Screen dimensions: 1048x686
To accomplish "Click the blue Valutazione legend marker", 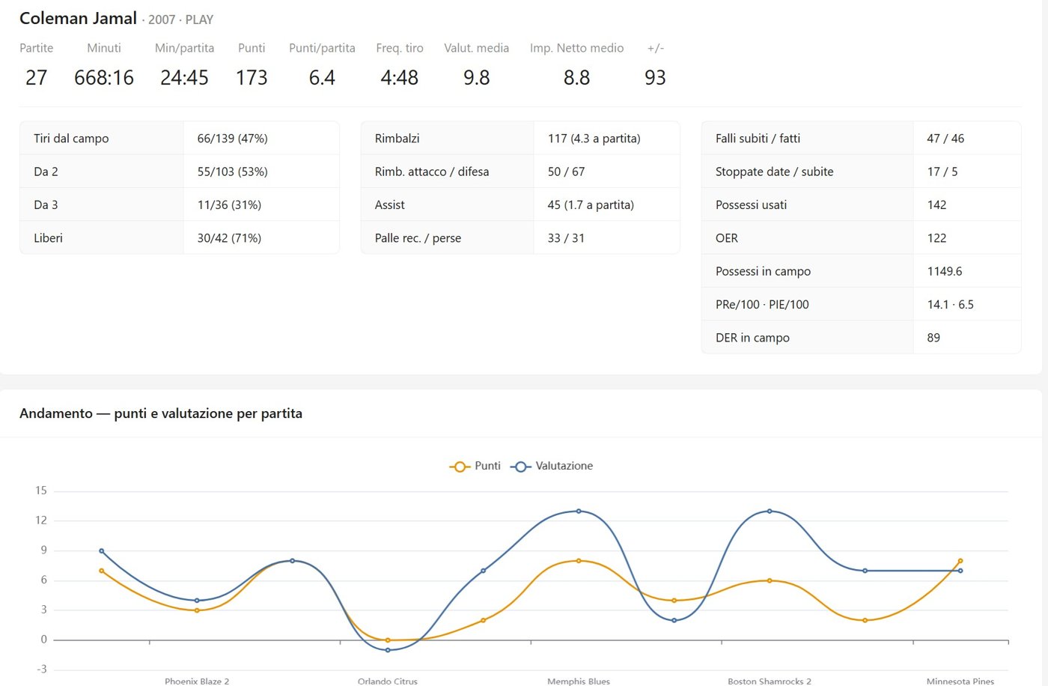I will pos(520,467).
